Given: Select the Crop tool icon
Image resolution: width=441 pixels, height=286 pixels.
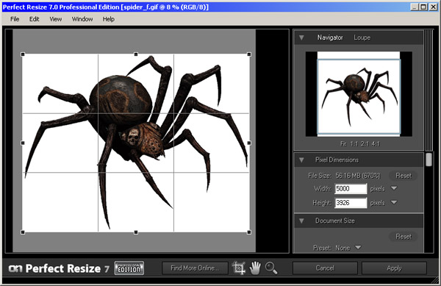Looking at the screenshot, I should pyautogui.click(x=238, y=268).
